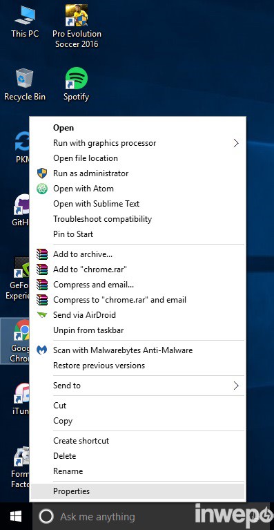Choose Properties in the context menu
The height and width of the screenshot is (530, 274).
137,491
